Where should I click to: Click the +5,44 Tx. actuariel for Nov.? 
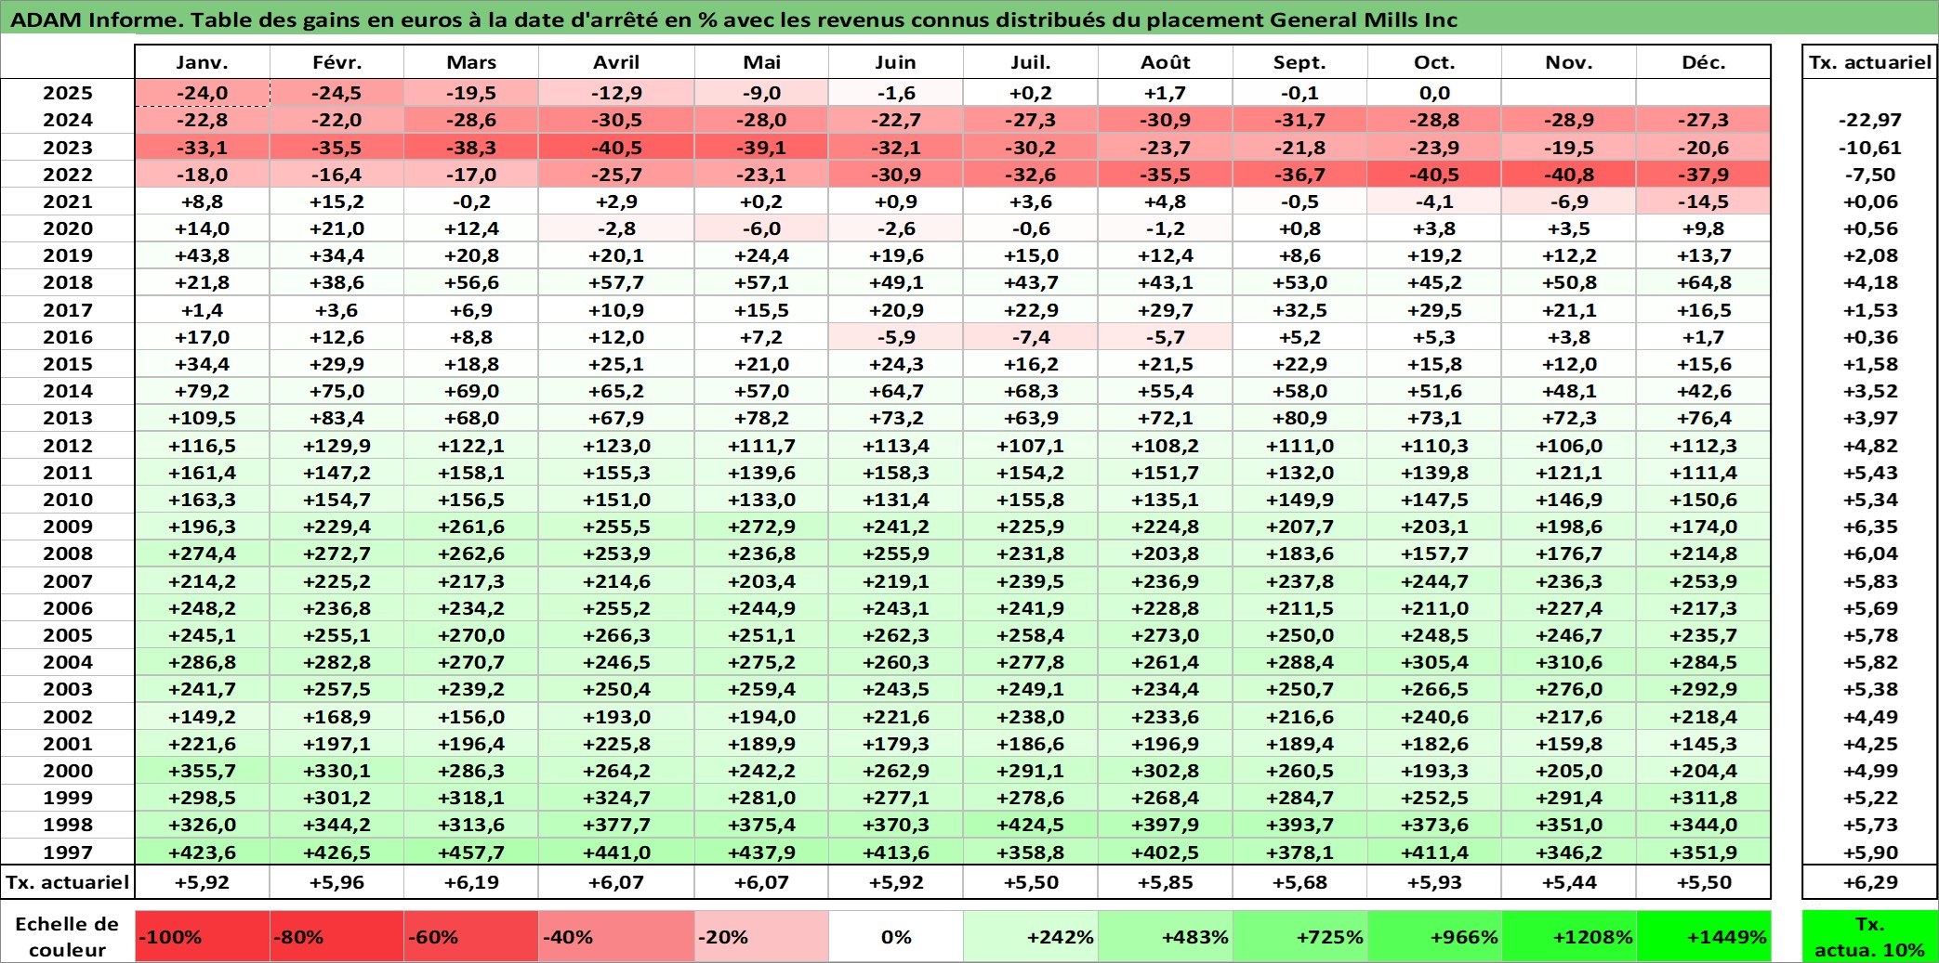1569,882
